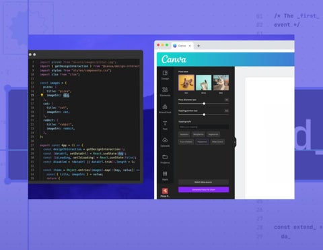Click the Topping position value box

click(227, 111)
